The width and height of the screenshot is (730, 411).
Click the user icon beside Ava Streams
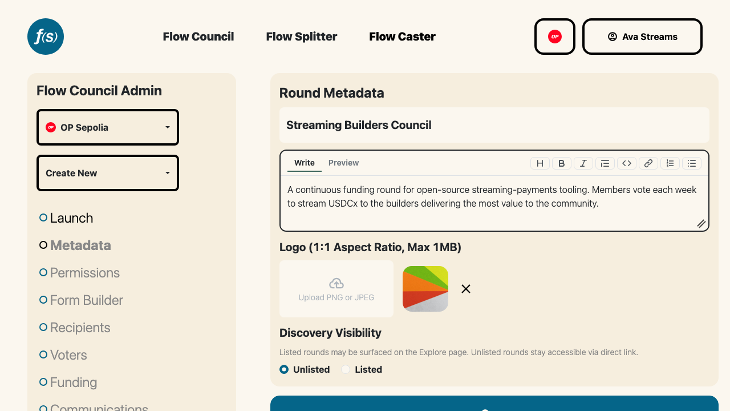613,37
